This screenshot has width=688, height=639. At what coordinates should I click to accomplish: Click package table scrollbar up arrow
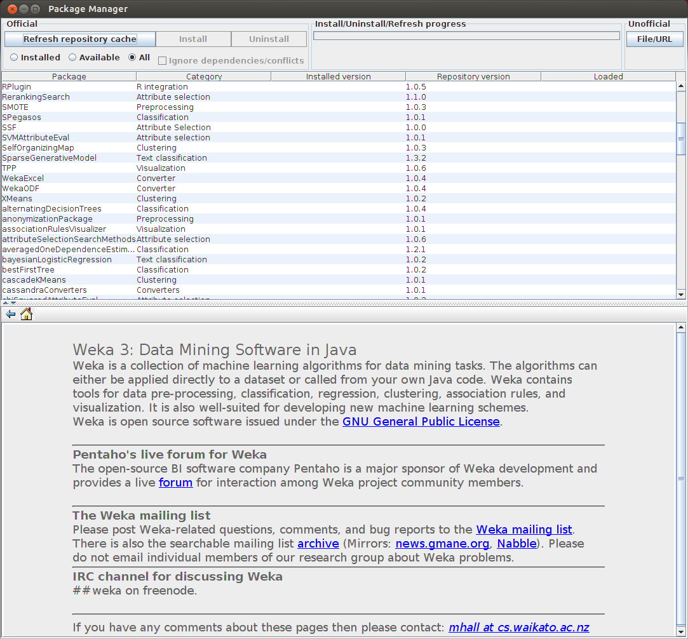point(681,86)
